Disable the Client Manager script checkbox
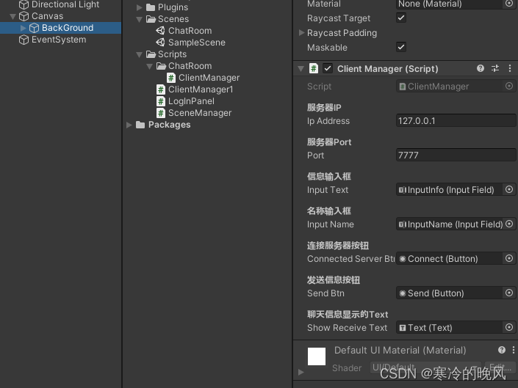518x388 pixels. [328, 68]
